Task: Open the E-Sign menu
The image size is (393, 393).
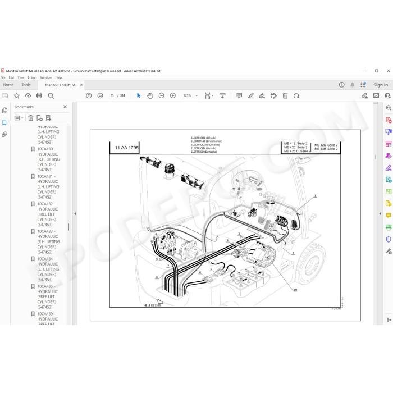Action: 32,77
